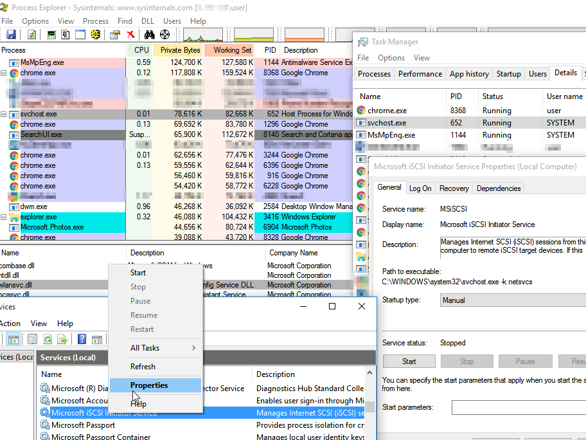The image size is (586, 440).
Task: Click the Chrome icon in Task Manager's chrome.exe row
Action: 361,111
